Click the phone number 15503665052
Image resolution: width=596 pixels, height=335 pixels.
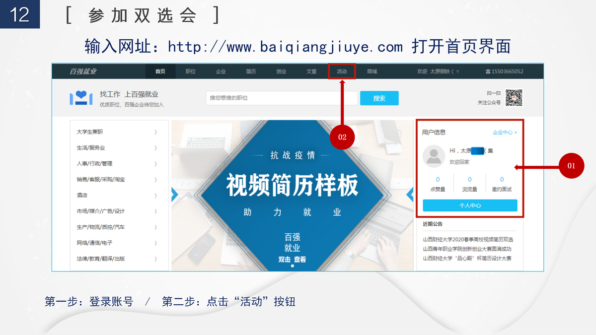tap(508, 71)
